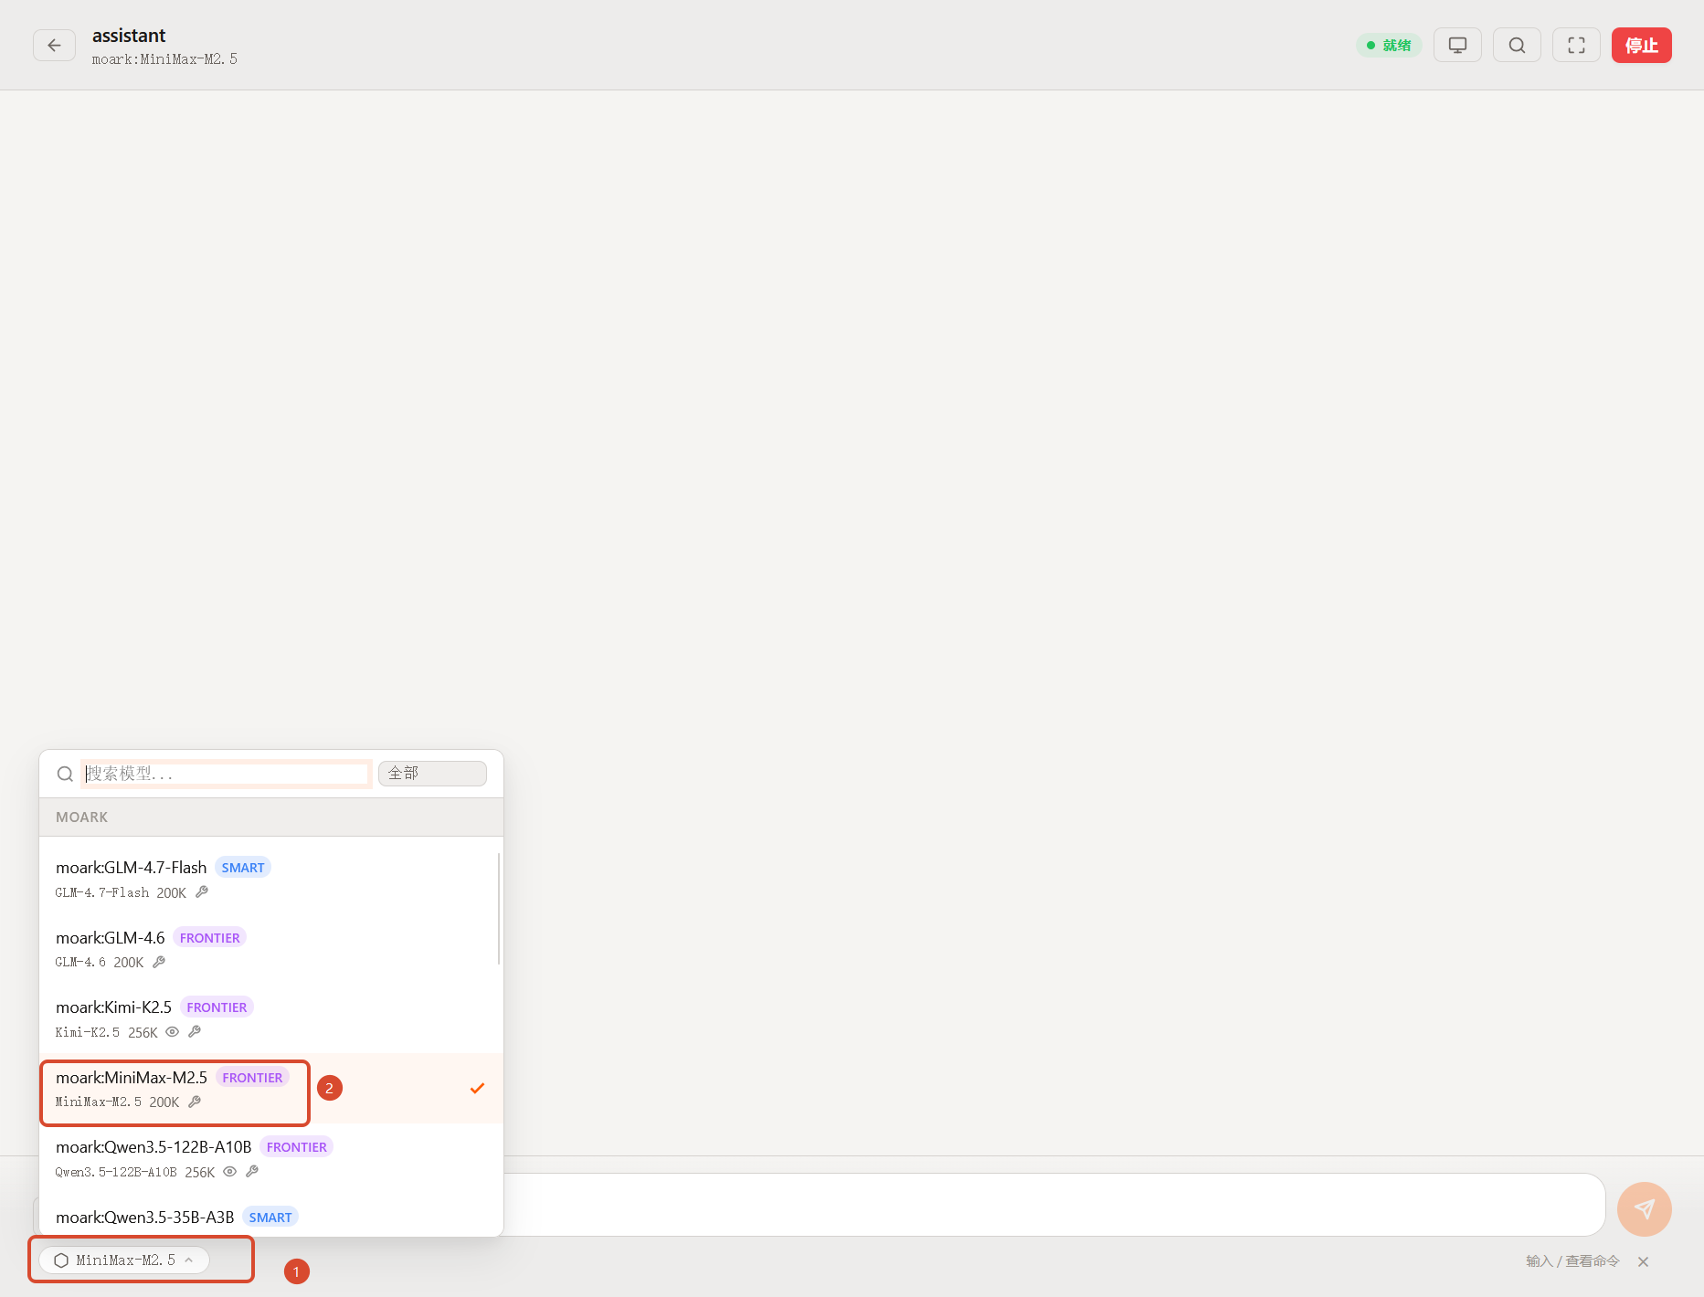Click the "256K" context size for Qwen3.5-122B-A10B

tap(200, 1173)
